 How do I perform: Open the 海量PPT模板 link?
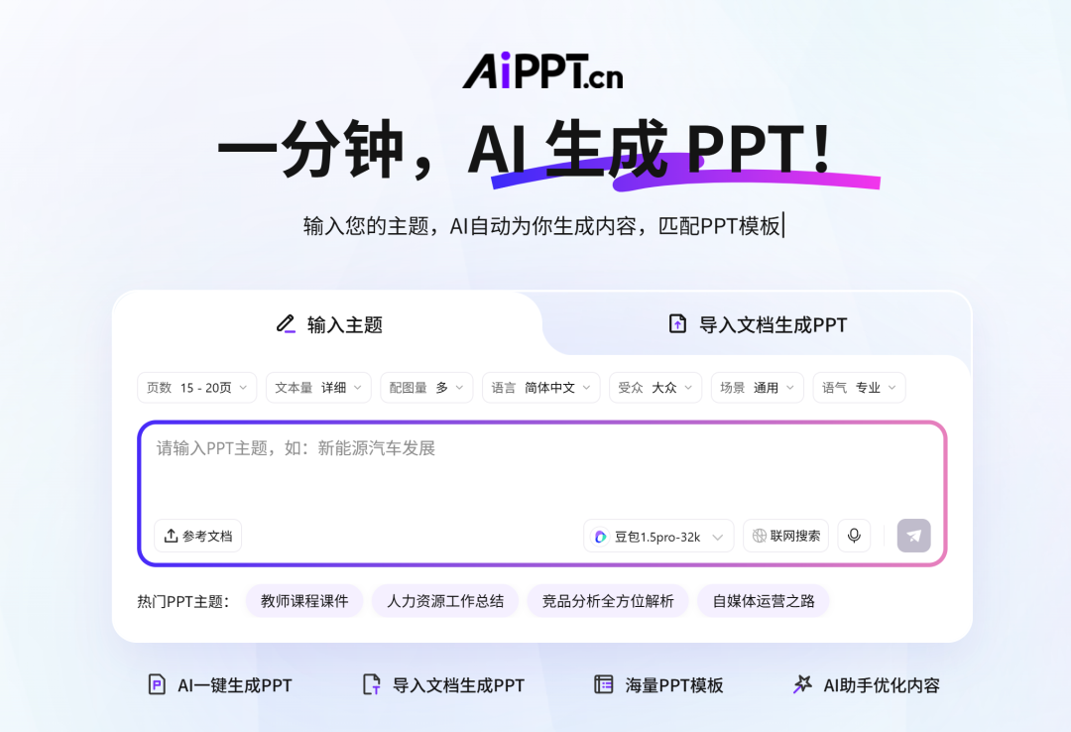(674, 684)
